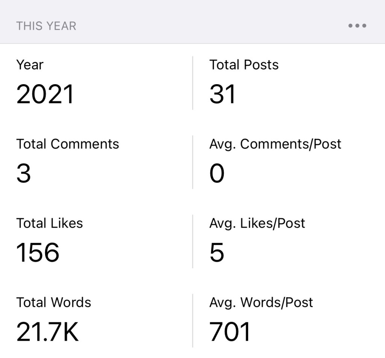The width and height of the screenshot is (385, 358).
Task: Select the Total Posts label
Action: point(244,65)
